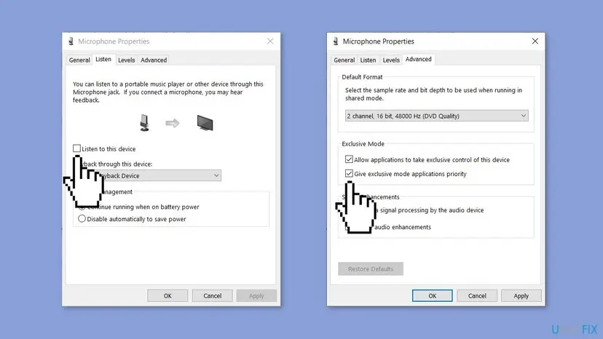Screen dimensions: 603x339
Task: Click 'signal processing by the audio device' text
Action: 432,210
